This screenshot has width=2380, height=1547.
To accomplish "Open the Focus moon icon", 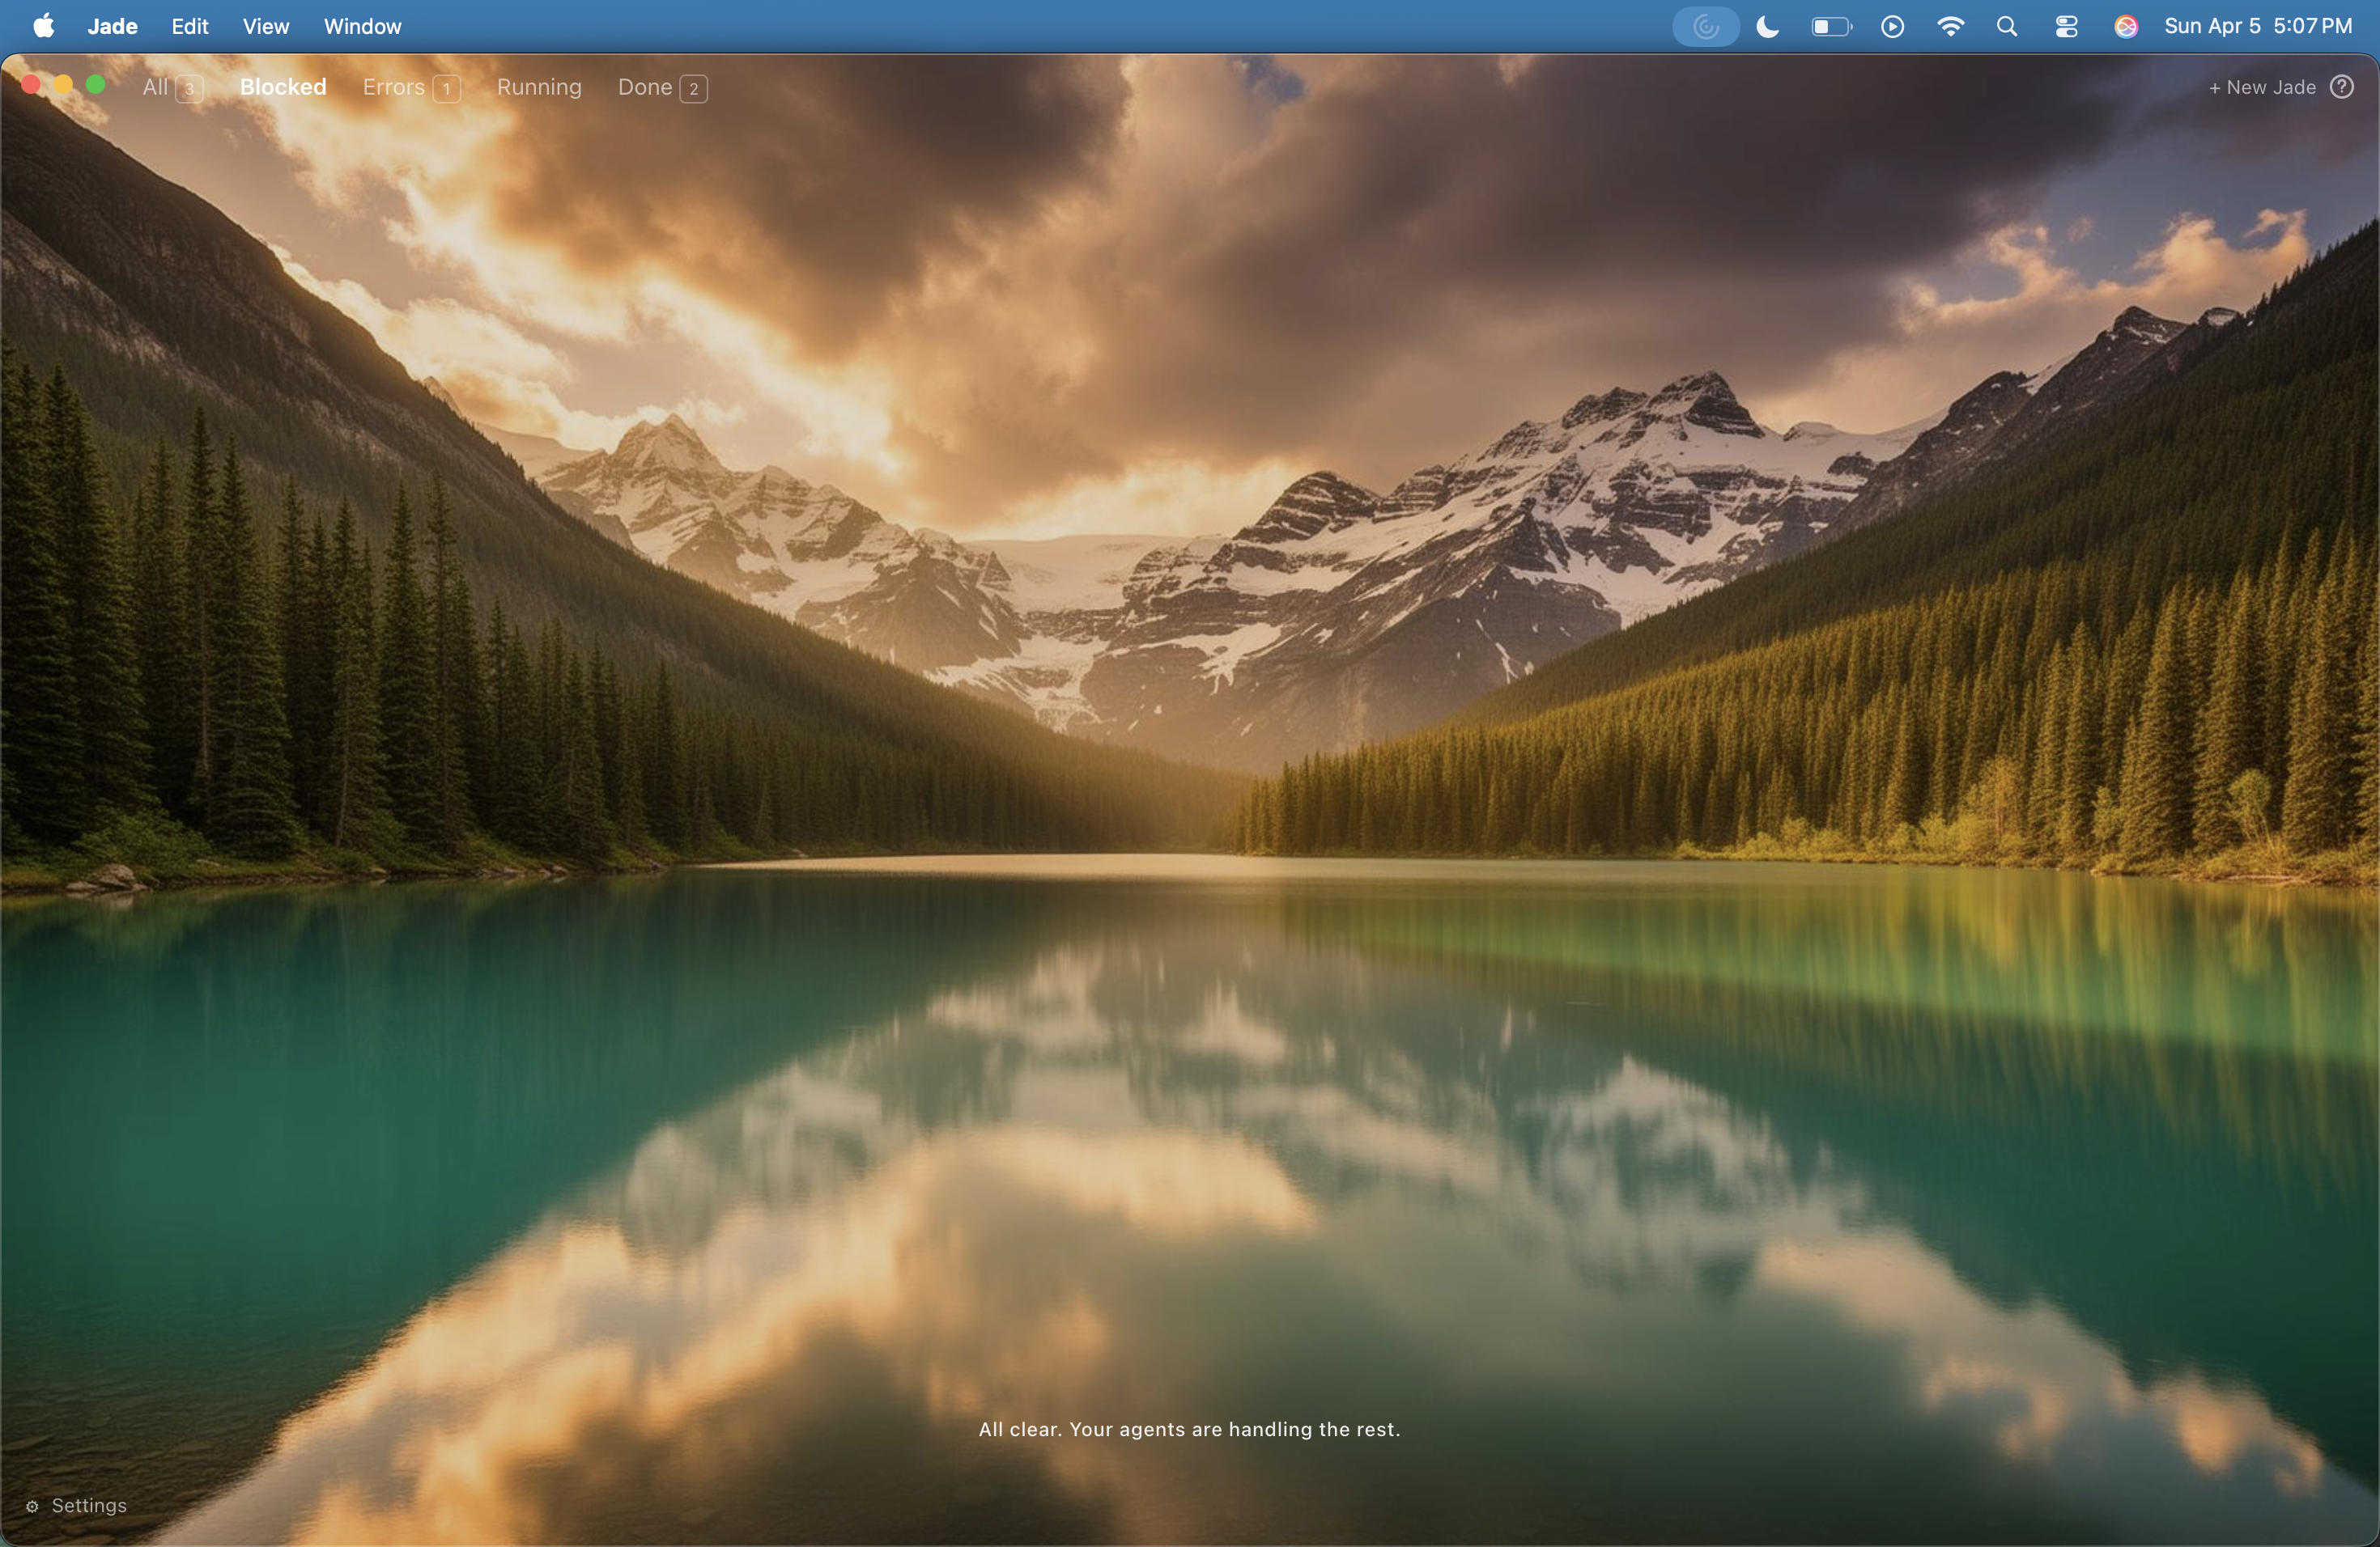I will 1767,27.
